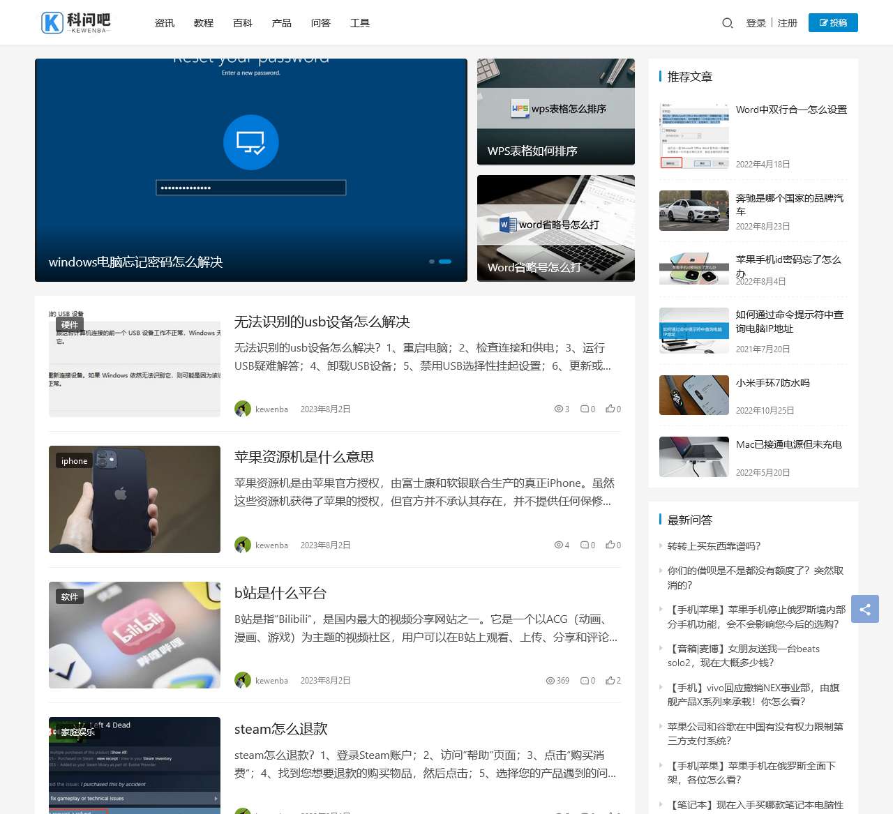
Task: Open recommended article 如何通过命令提示符中查询电脑IP地址
Action: pyautogui.click(x=790, y=321)
